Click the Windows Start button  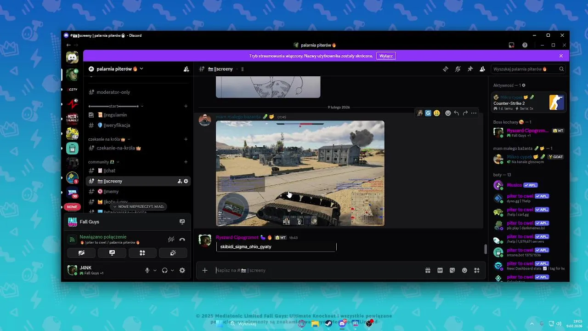(220, 324)
